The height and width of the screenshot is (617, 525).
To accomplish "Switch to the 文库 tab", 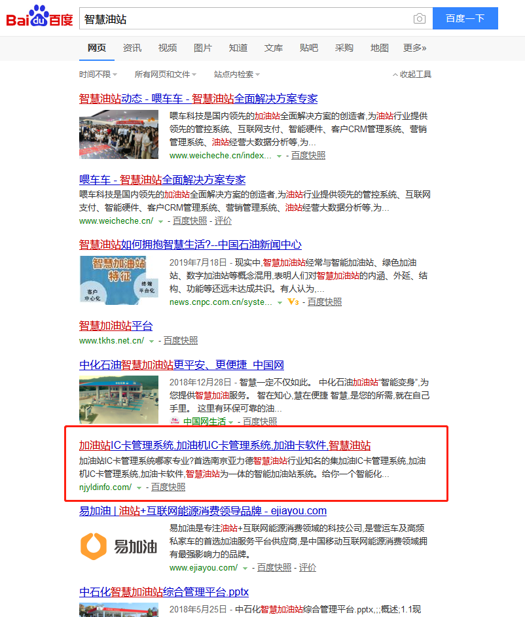I will (274, 48).
